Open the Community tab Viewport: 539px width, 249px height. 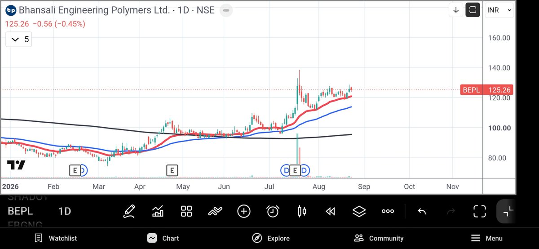click(x=379, y=238)
